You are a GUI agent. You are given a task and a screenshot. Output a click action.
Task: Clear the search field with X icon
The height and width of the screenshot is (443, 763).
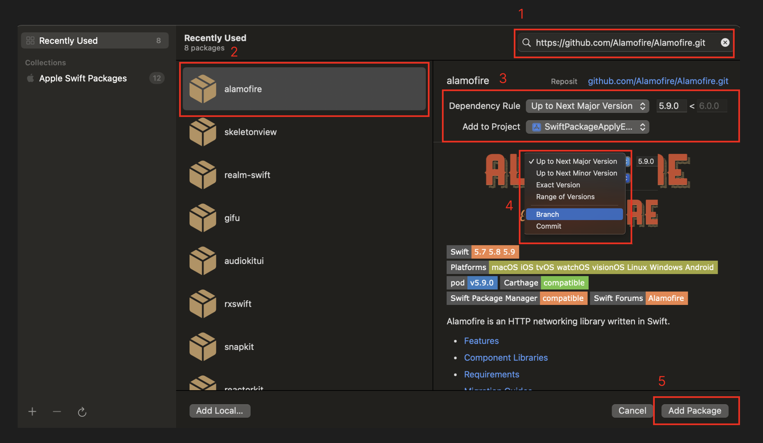tap(725, 42)
